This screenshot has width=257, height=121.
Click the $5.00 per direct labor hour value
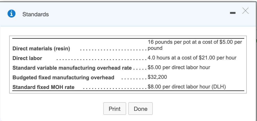pyautogui.click(x=179, y=67)
